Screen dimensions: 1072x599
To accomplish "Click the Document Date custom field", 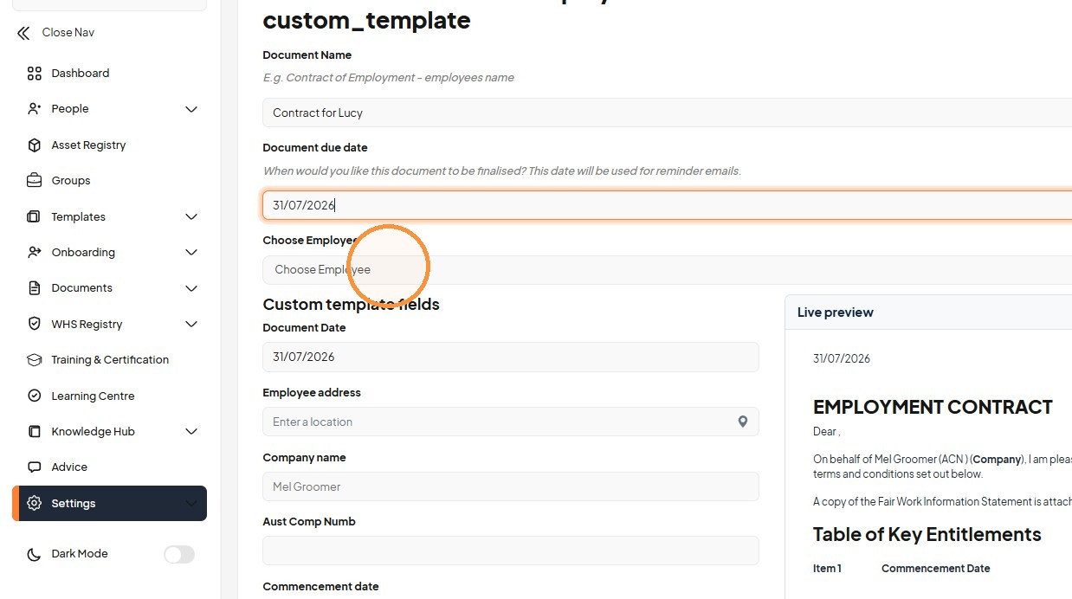I will click(x=511, y=357).
